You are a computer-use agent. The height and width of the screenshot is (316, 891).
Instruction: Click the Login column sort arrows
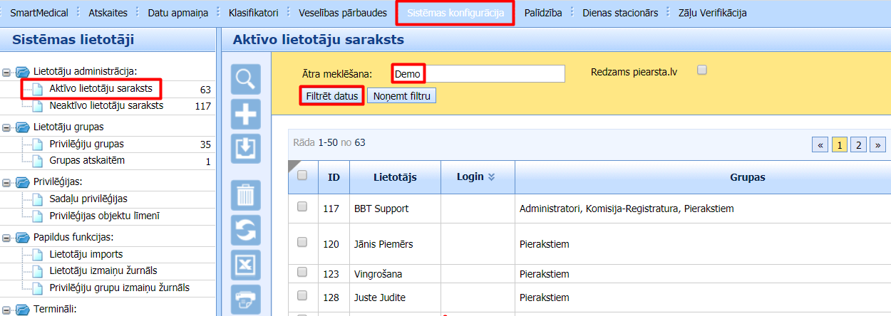[x=491, y=177]
